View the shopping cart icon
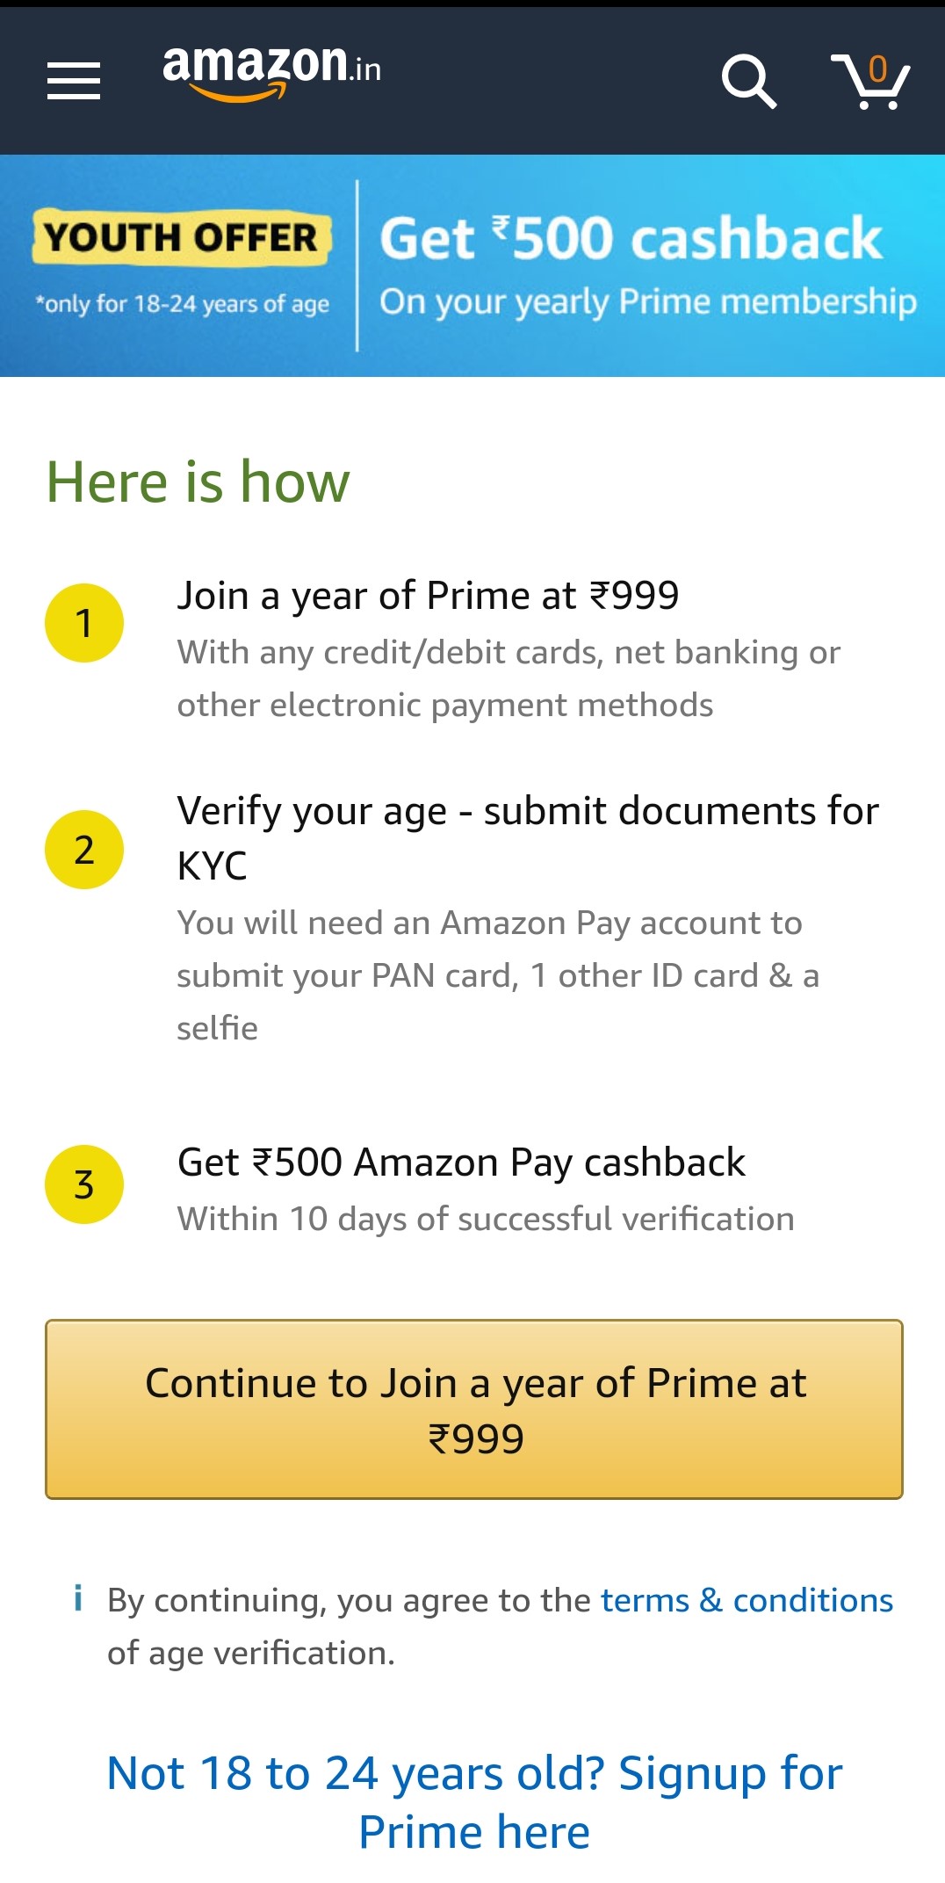This screenshot has height=1883, width=945. (x=870, y=82)
